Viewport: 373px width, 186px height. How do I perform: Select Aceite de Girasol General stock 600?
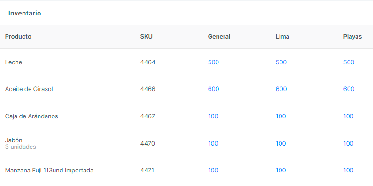point(213,89)
